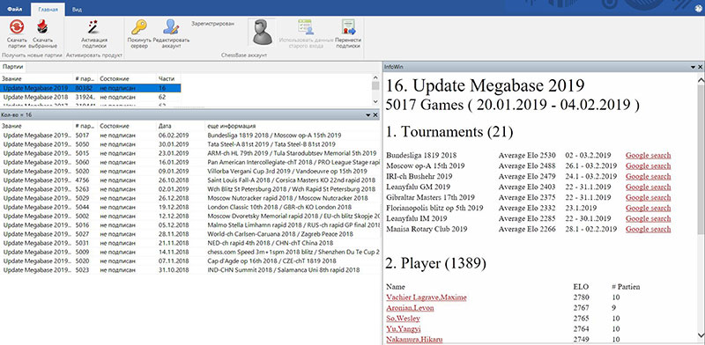Open Google search link for Moscow op-A 15th 2019
Viewport: 705px width, 345px height.
(x=648, y=165)
